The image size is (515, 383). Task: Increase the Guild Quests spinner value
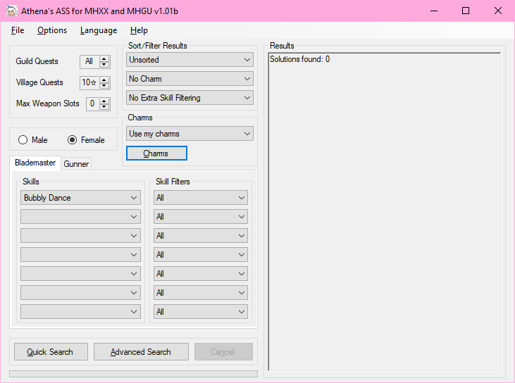click(104, 59)
